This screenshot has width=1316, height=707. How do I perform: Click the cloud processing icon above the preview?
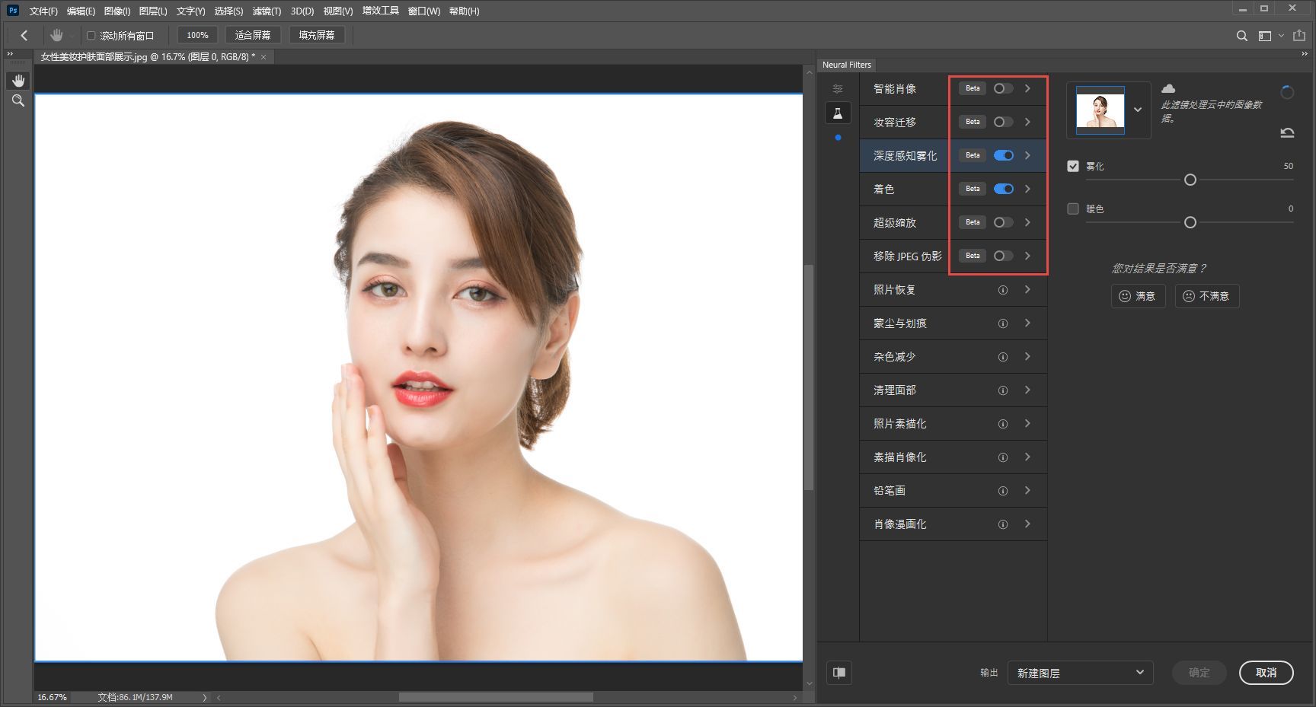pos(1170,88)
